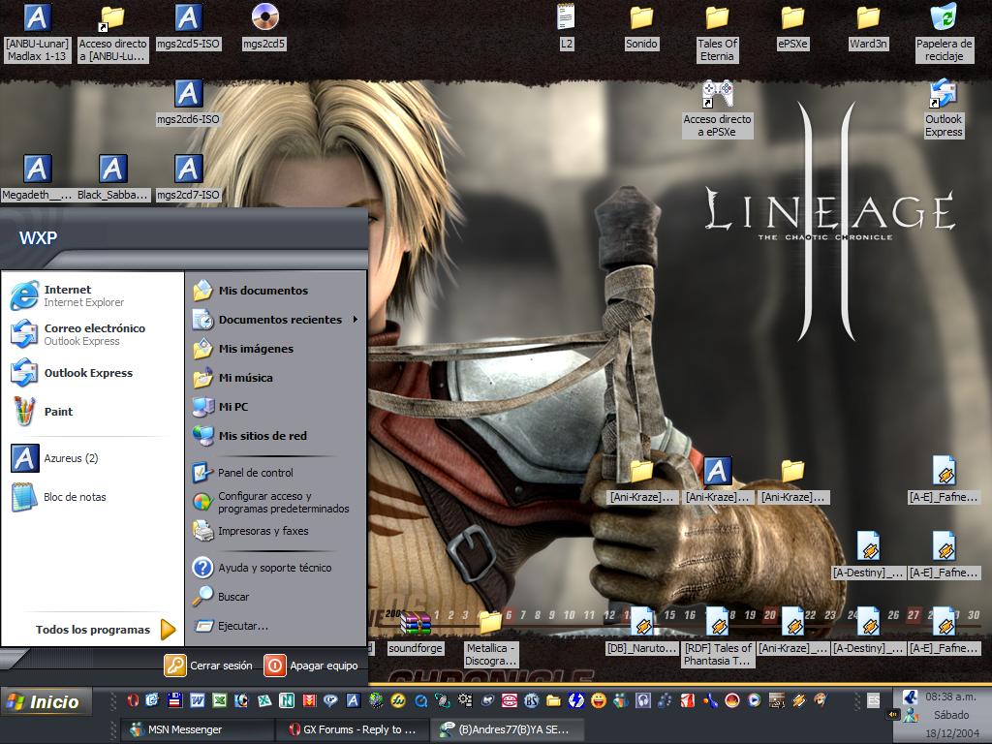Select the Outlook Express desktop shortcut
The image size is (992, 744).
[944, 108]
